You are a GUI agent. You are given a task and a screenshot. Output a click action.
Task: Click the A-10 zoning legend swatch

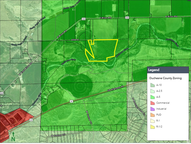[x=153, y=85]
